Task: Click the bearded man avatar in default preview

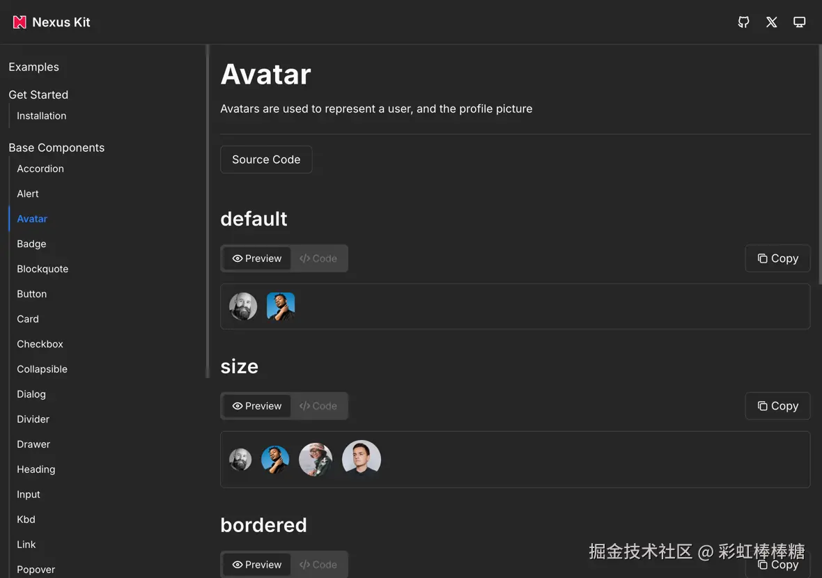Action: pyautogui.click(x=243, y=306)
